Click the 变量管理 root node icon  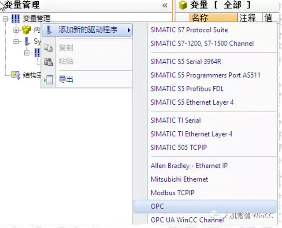(16, 19)
